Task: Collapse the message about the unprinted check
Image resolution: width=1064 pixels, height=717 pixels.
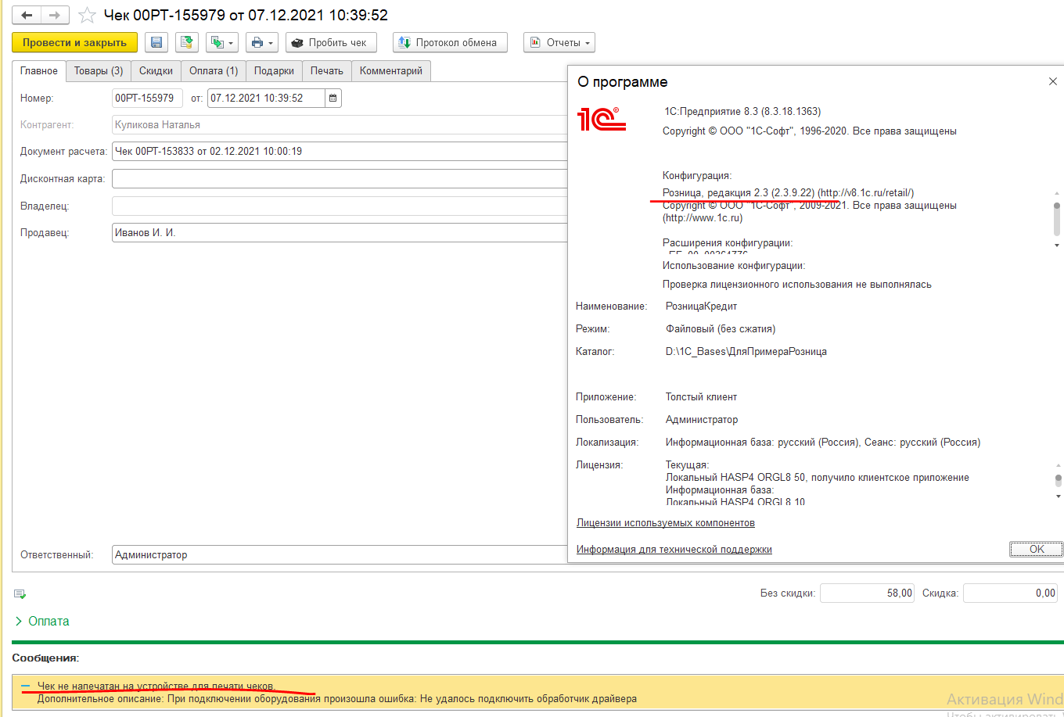Action: pos(26,686)
